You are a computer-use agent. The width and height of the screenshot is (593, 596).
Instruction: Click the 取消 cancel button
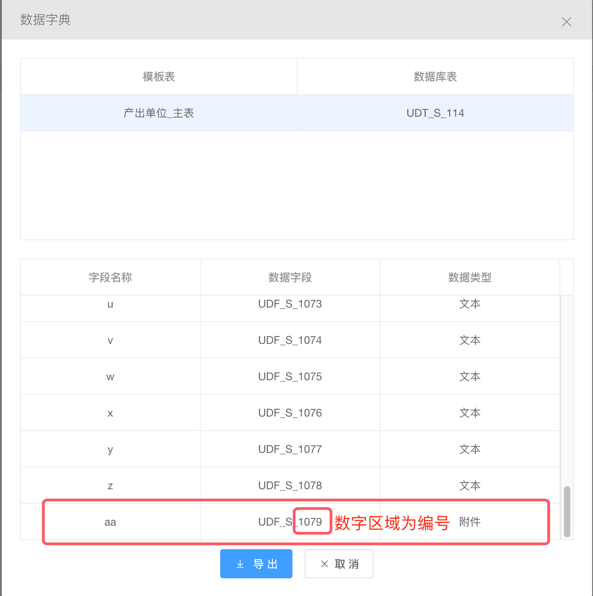(x=339, y=564)
